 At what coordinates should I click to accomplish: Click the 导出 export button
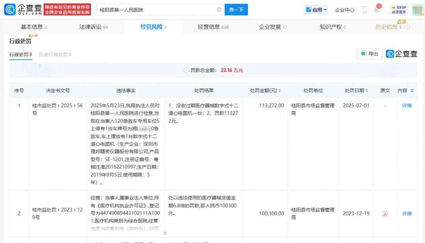click(370, 54)
